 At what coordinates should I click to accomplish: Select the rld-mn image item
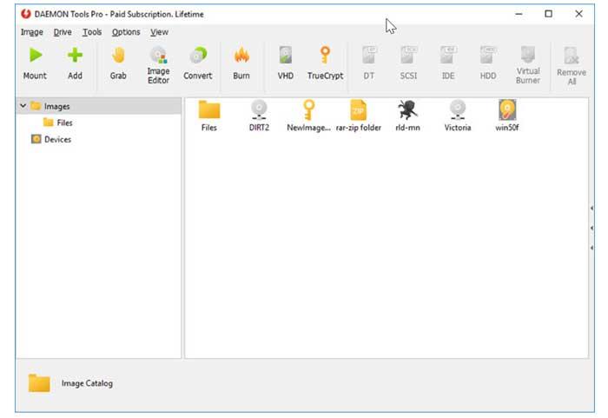407,116
